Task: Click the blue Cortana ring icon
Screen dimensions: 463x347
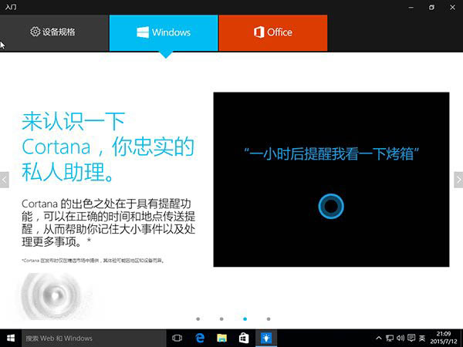Action: [331, 206]
